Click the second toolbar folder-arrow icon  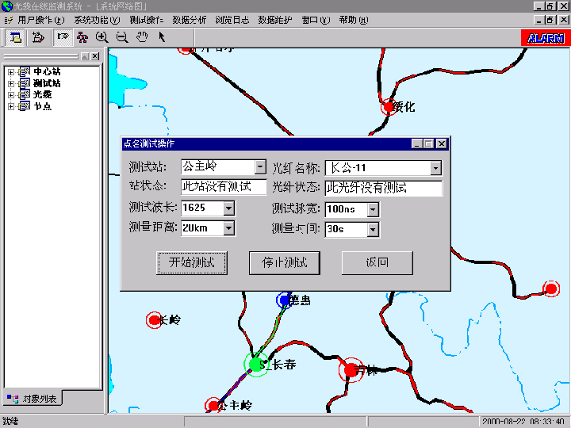click(x=37, y=37)
